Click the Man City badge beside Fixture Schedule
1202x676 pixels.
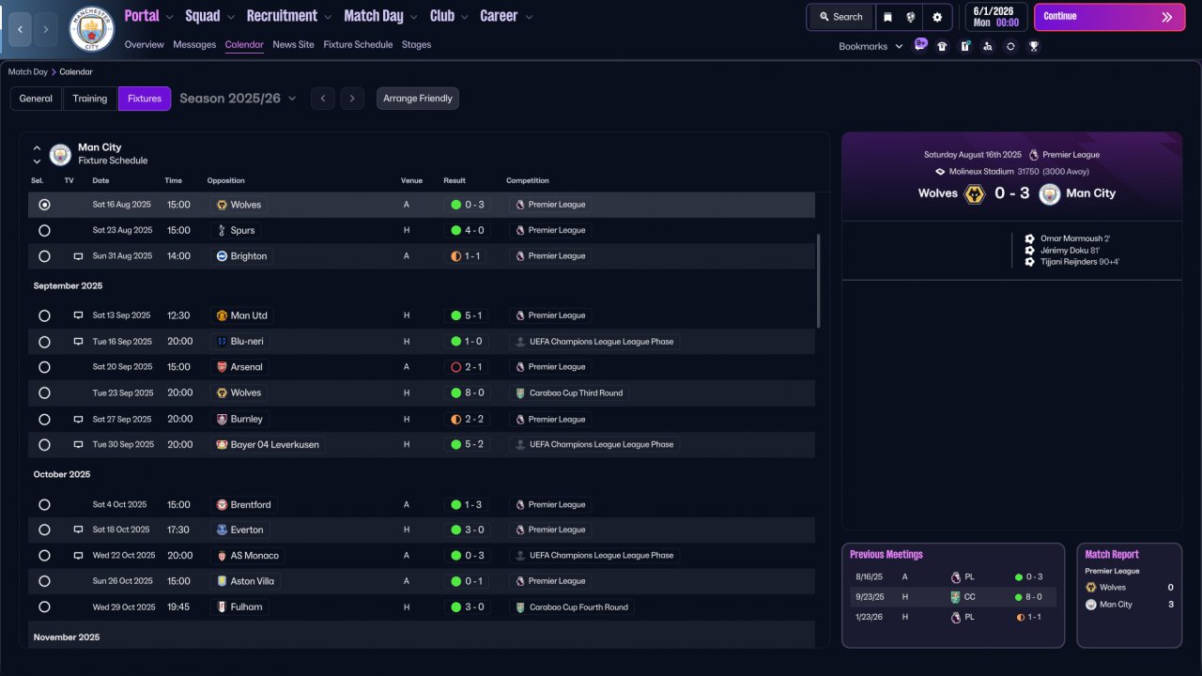[60, 154]
